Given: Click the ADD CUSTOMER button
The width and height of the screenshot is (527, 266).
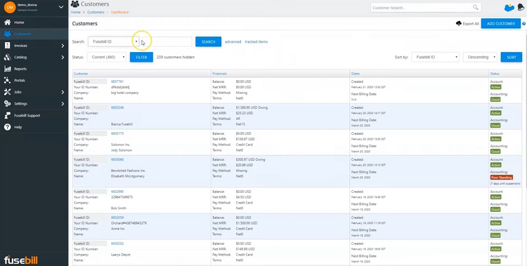Looking at the screenshot, I should pyautogui.click(x=501, y=23).
